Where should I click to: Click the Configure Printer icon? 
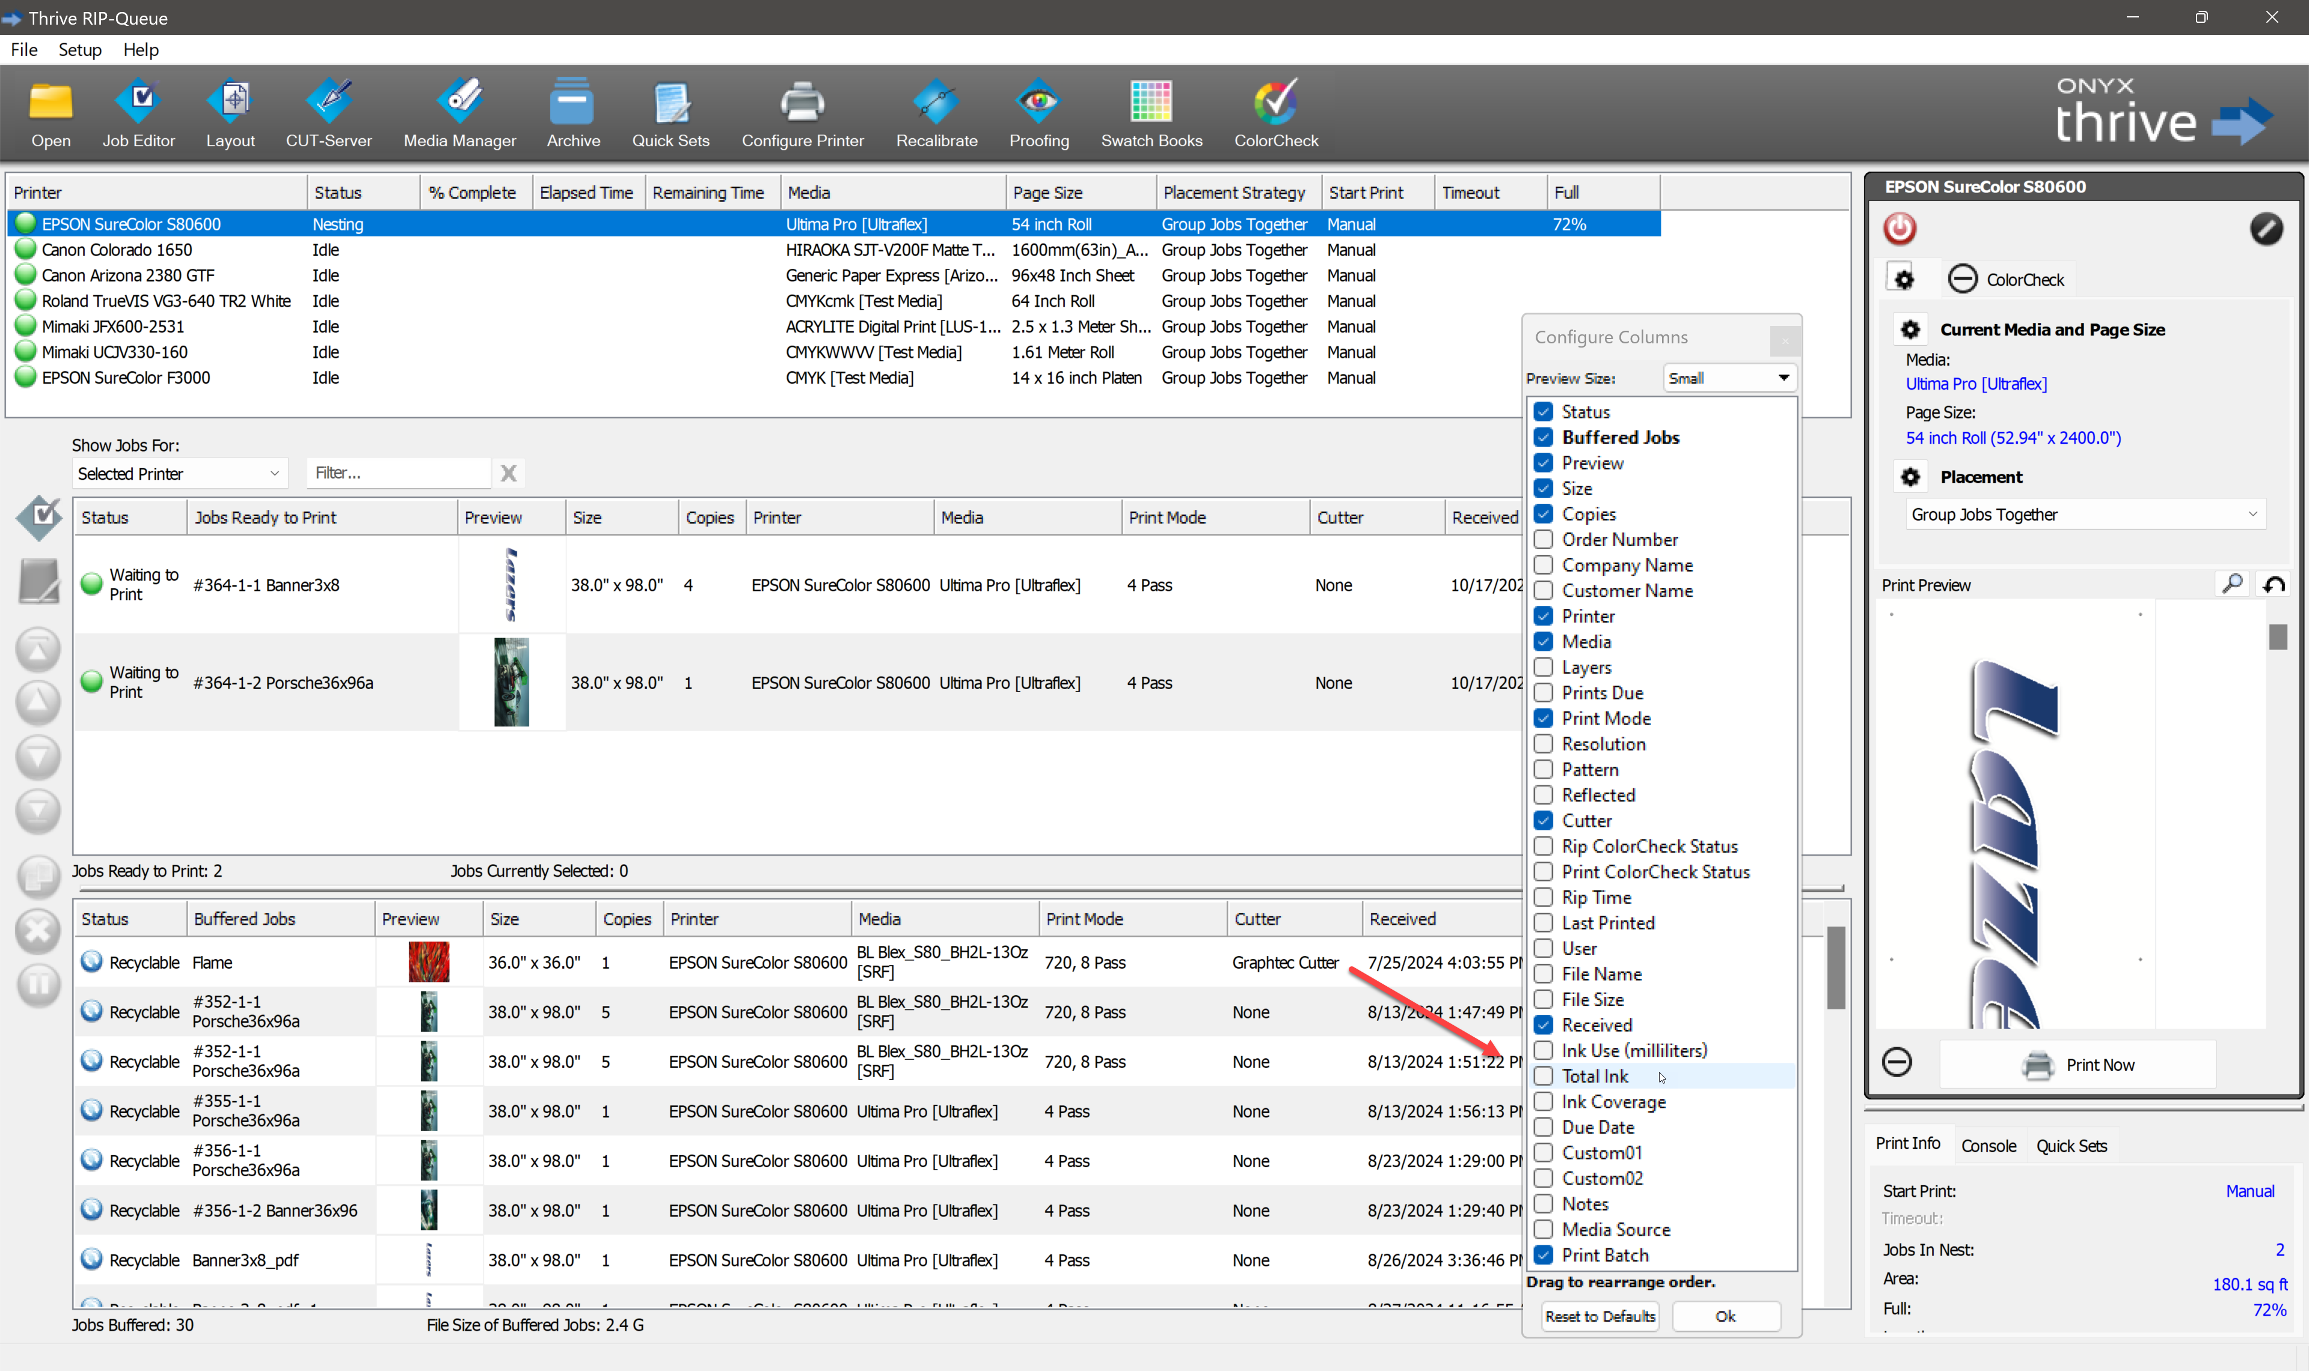pyautogui.click(x=803, y=114)
